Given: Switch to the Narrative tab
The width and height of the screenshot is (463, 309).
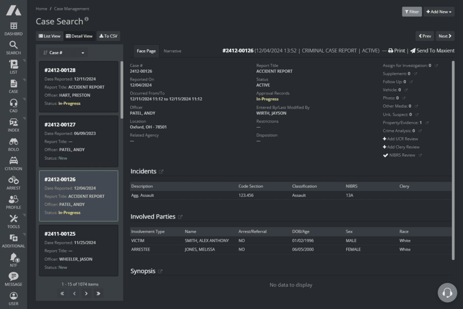Looking at the screenshot, I should coord(172,51).
